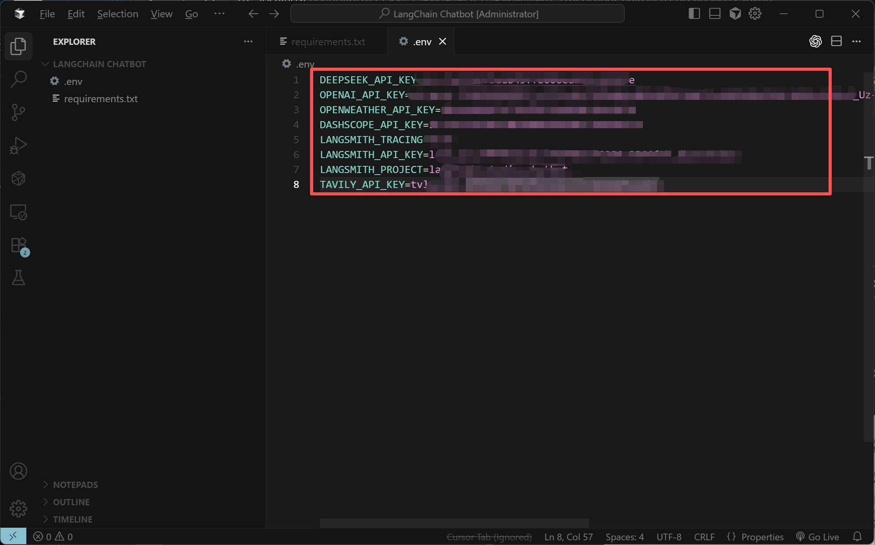Open the Selection menu
Screen dimensions: 875x545
tap(118, 14)
